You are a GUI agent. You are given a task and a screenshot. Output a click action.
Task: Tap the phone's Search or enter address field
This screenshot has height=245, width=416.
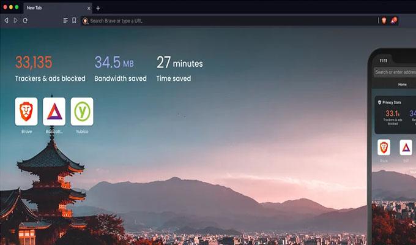(395, 72)
